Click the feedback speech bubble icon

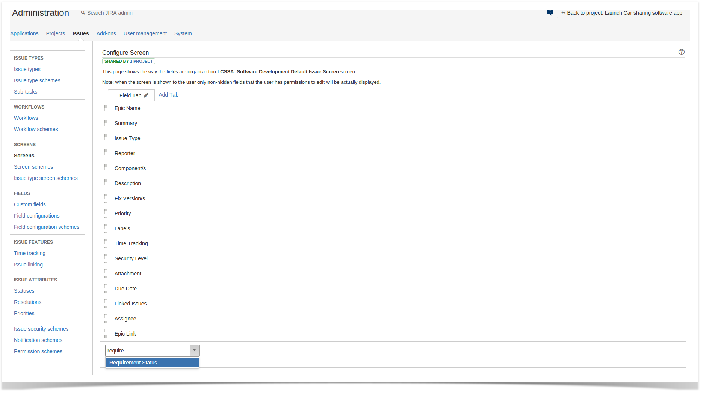pos(550,12)
